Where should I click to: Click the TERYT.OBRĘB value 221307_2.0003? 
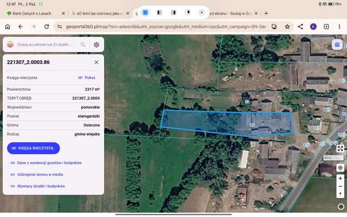pos(86,98)
